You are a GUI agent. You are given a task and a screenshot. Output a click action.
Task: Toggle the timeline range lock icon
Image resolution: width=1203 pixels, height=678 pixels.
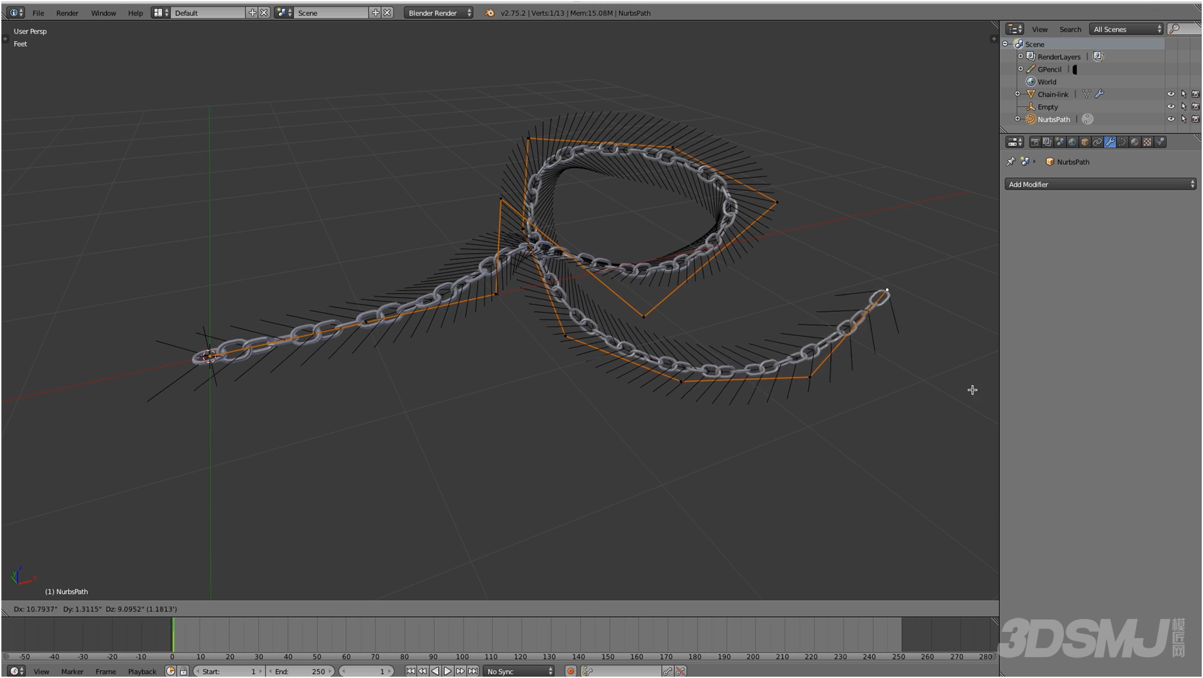click(184, 671)
